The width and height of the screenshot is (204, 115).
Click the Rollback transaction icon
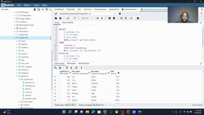[x=126, y=18]
